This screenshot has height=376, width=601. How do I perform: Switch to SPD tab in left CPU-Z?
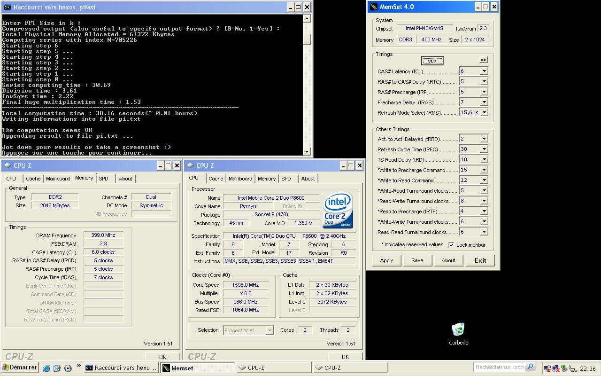[x=104, y=179]
